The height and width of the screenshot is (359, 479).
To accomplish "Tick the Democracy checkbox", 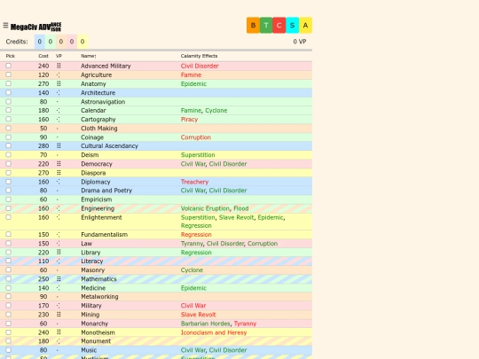I will tap(9, 164).
